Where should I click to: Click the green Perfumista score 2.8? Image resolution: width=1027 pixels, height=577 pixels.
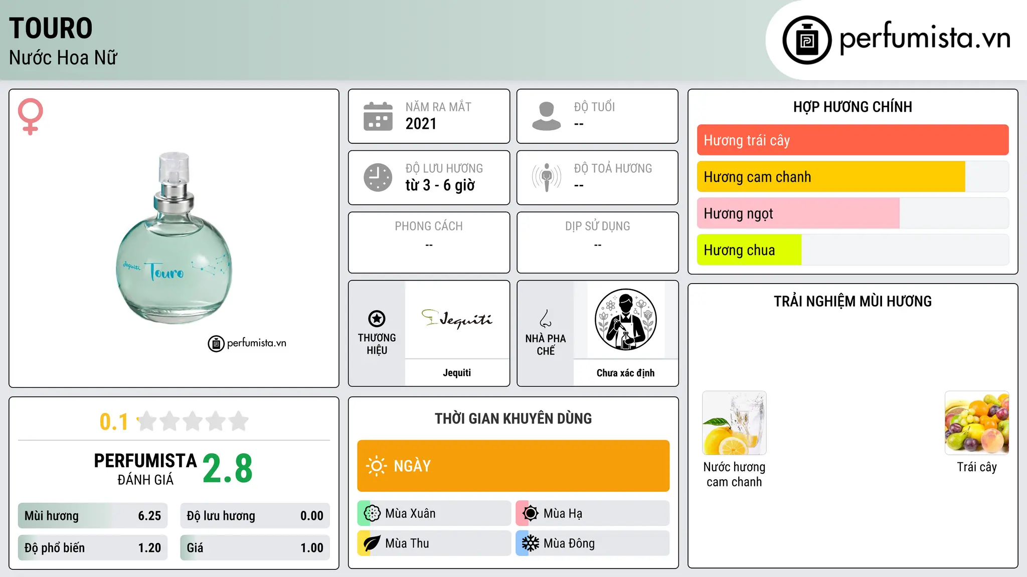[228, 469]
